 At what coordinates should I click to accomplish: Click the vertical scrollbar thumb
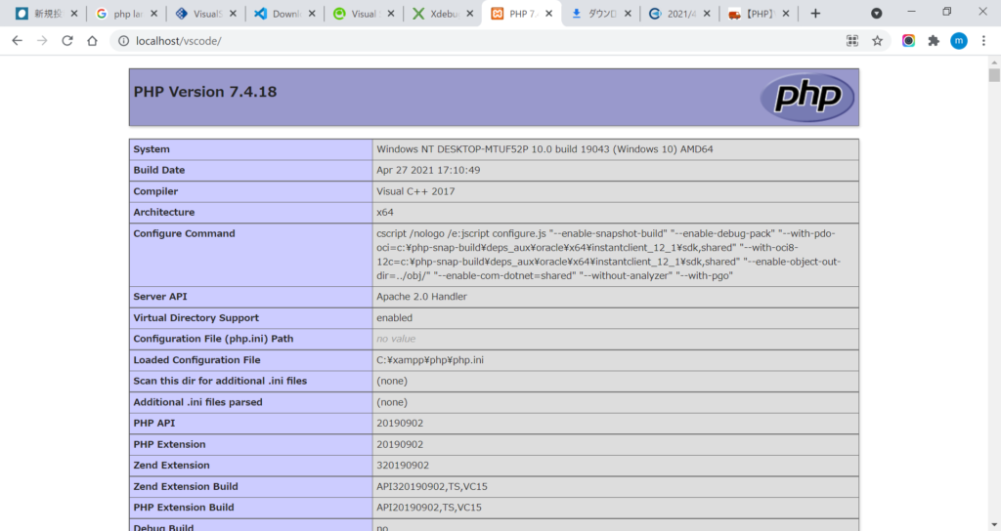994,75
